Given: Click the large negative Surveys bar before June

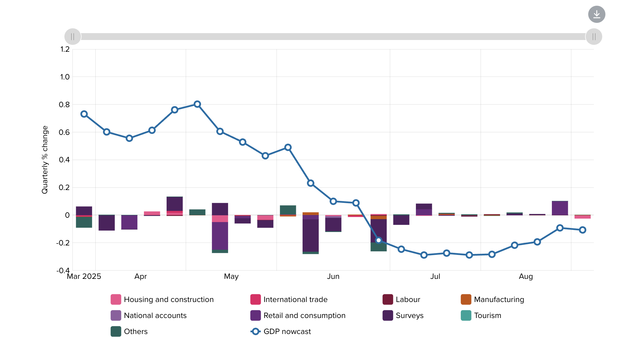Looking at the screenshot, I should [311, 235].
